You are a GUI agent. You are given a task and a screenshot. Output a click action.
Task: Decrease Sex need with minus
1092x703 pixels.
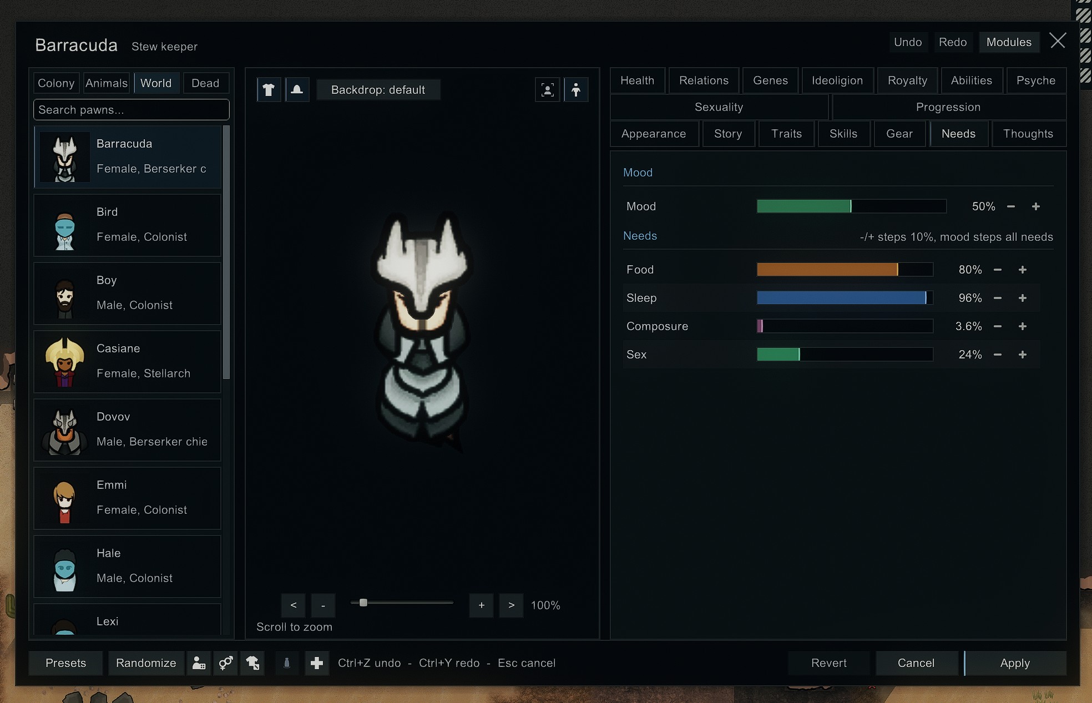pos(998,355)
